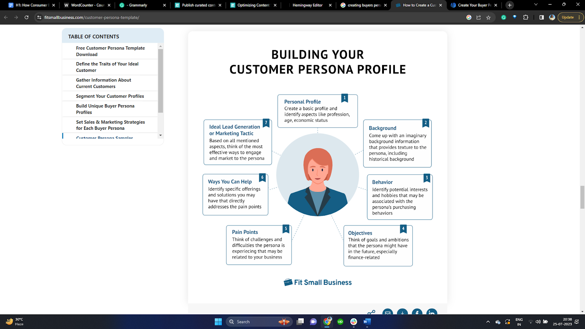Reload the current page
The image size is (585, 329).
pos(26,18)
